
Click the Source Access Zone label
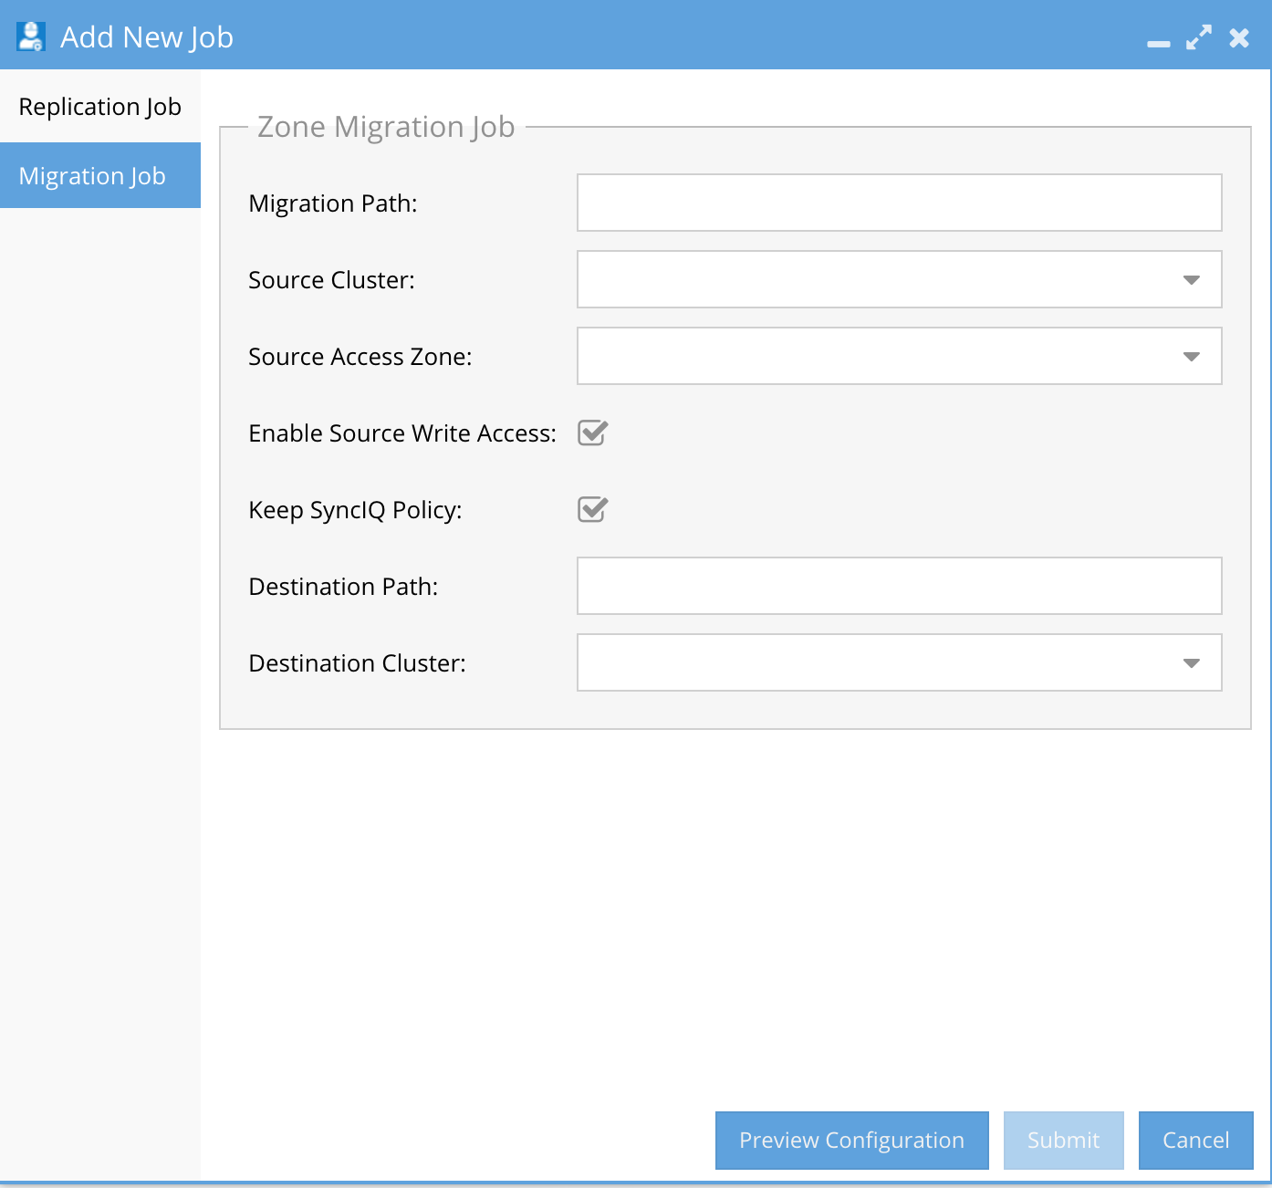(x=360, y=356)
